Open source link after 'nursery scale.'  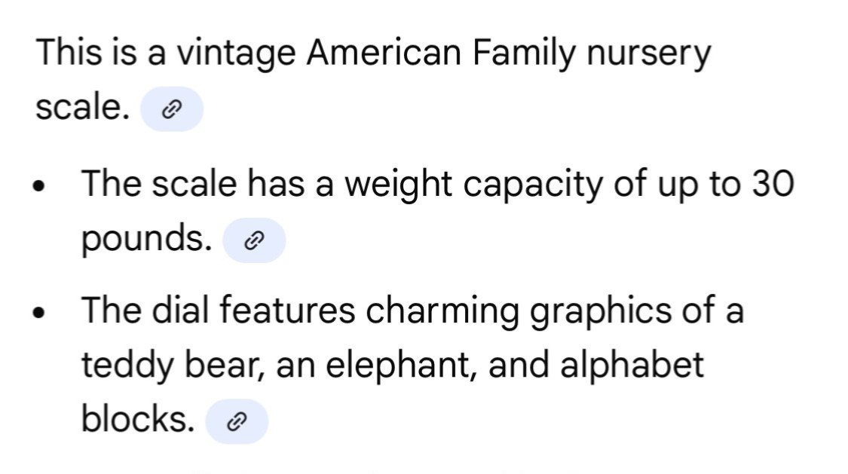(x=172, y=110)
